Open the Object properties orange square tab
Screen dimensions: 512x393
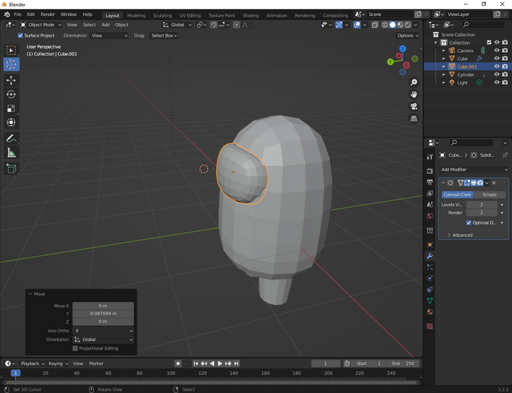pyautogui.click(x=430, y=244)
